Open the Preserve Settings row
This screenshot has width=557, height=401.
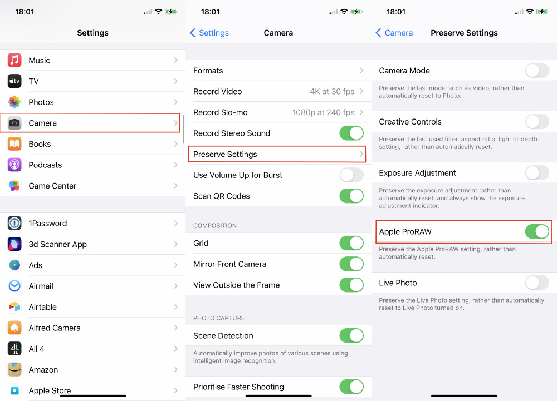pyautogui.click(x=277, y=154)
